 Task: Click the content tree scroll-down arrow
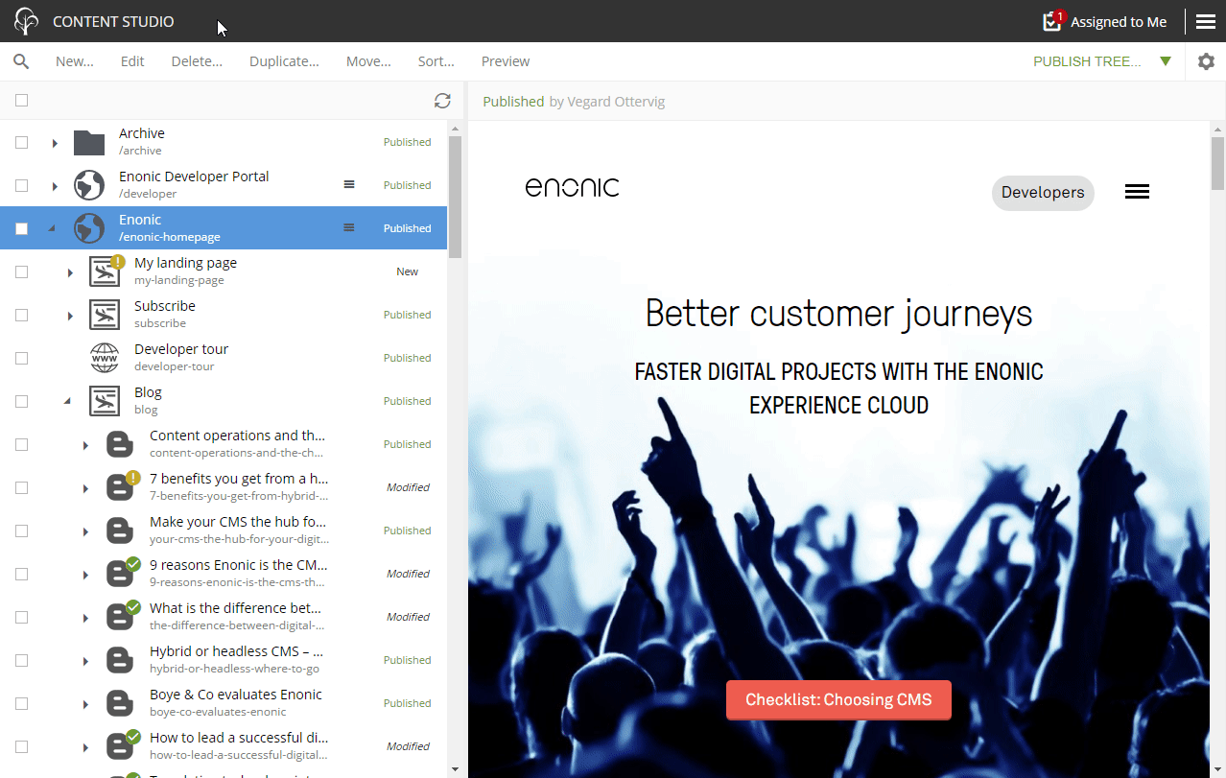pyautogui.click(x=455, y=770)
